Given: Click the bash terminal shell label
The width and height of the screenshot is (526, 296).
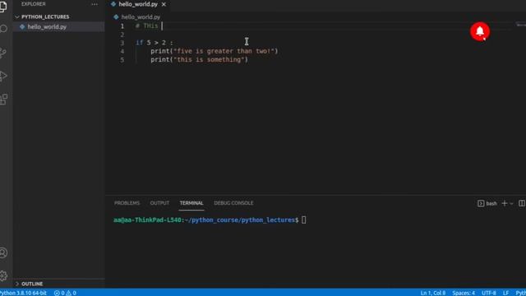Looking at the screenshot, I should [x=487, y=203].
